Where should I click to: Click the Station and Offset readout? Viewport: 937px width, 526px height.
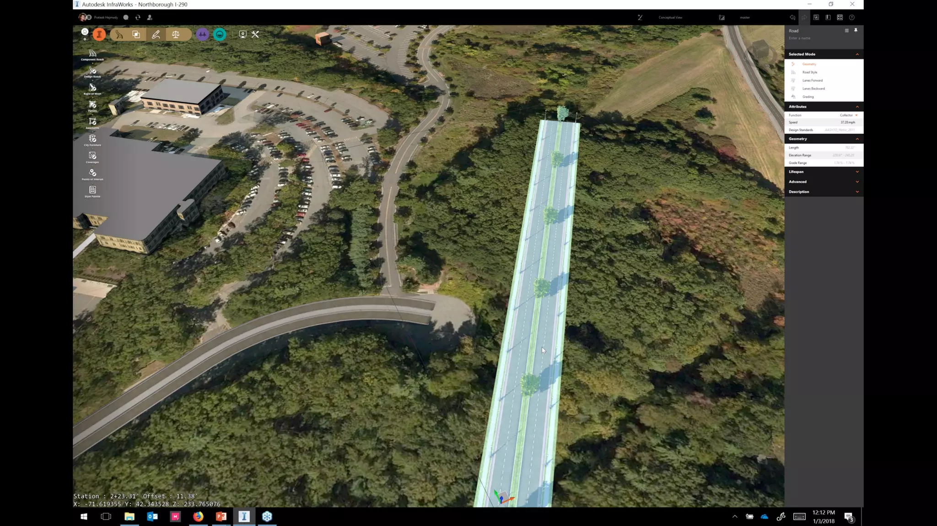(x=135, y=496)
